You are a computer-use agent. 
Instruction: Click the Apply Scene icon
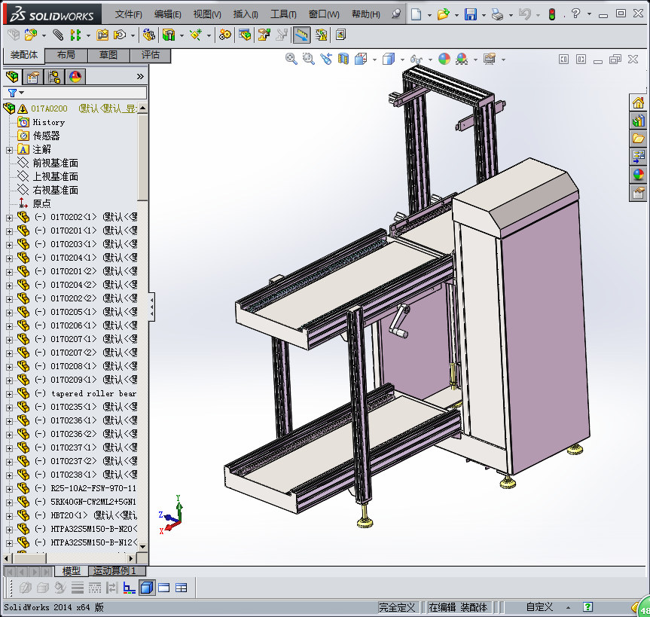pos(462,59)
